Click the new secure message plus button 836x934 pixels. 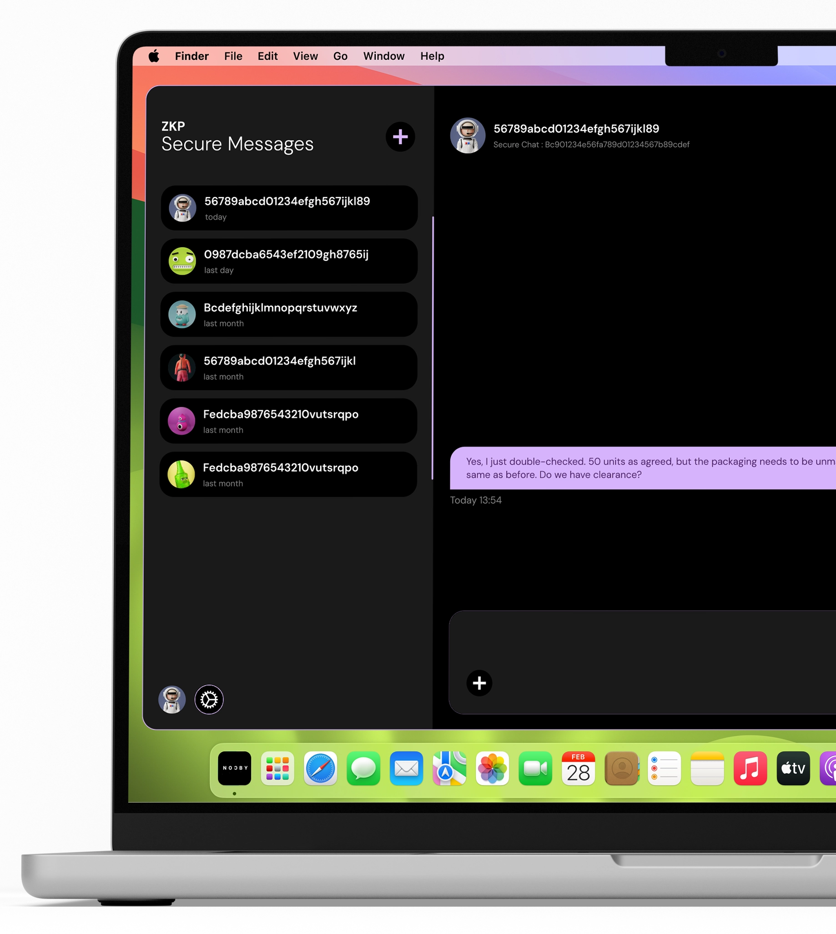400,137
